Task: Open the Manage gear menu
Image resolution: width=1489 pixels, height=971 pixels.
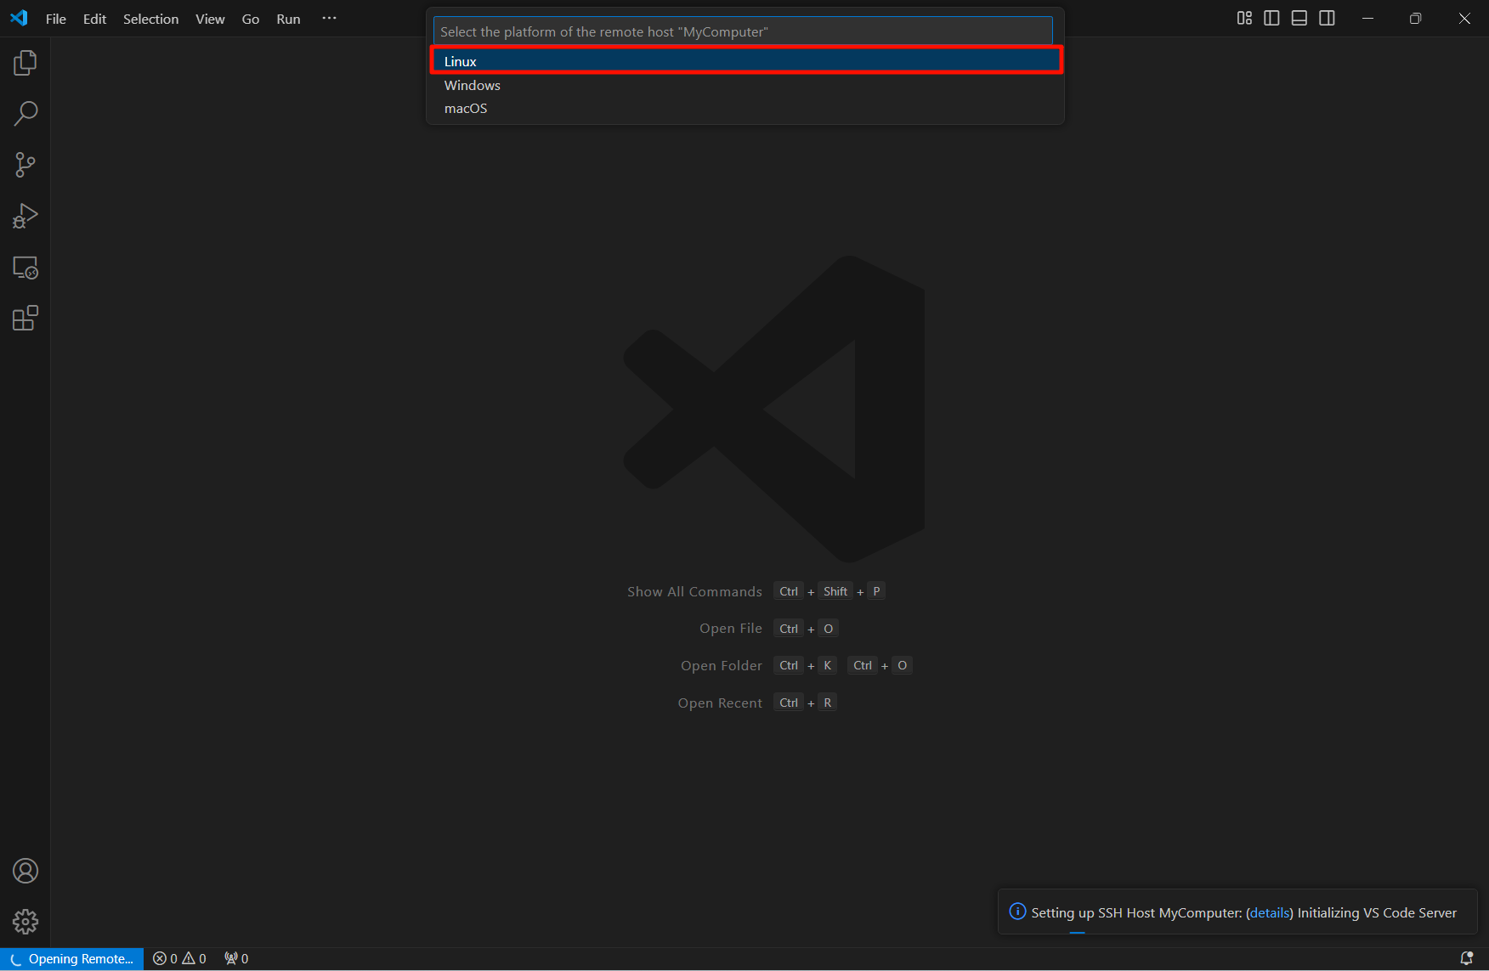Action: click(x=25, y=922)
